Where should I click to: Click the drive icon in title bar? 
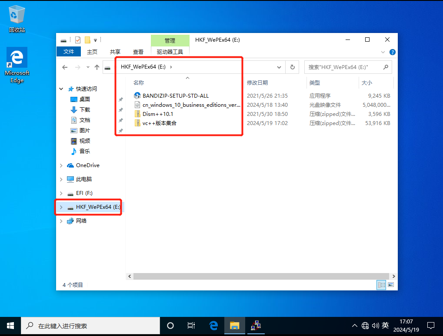63,40
